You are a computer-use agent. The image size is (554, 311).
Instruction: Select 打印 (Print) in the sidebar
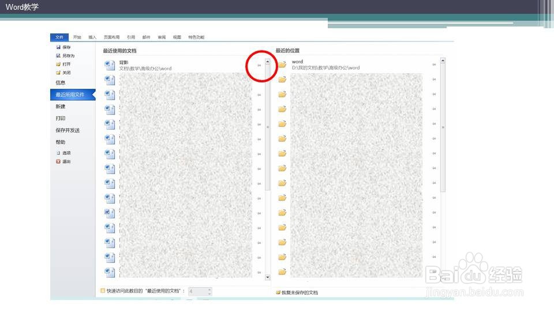tap(61, 118)
